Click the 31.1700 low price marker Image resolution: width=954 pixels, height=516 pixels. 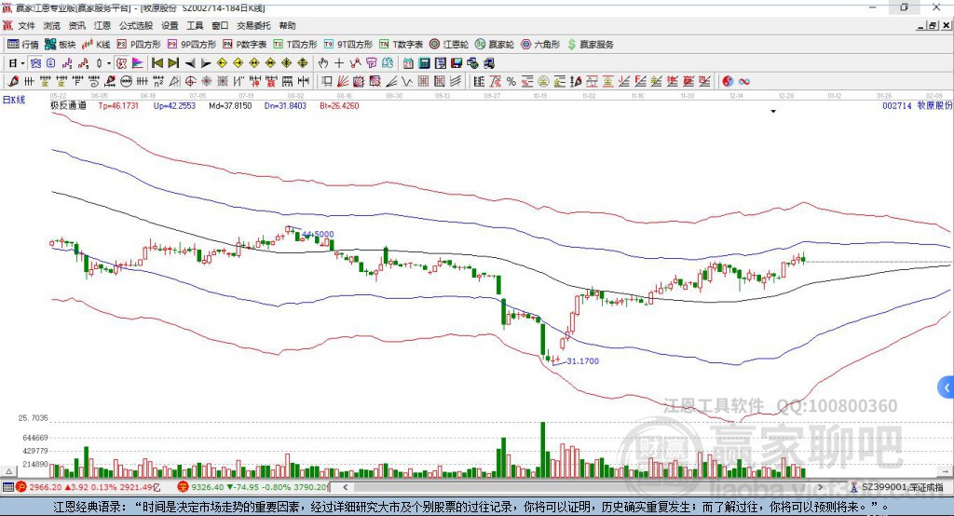582,360
